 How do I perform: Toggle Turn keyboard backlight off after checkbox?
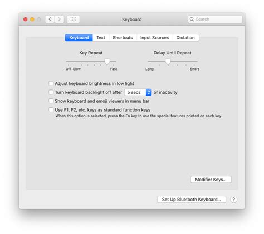coord(51,92)
